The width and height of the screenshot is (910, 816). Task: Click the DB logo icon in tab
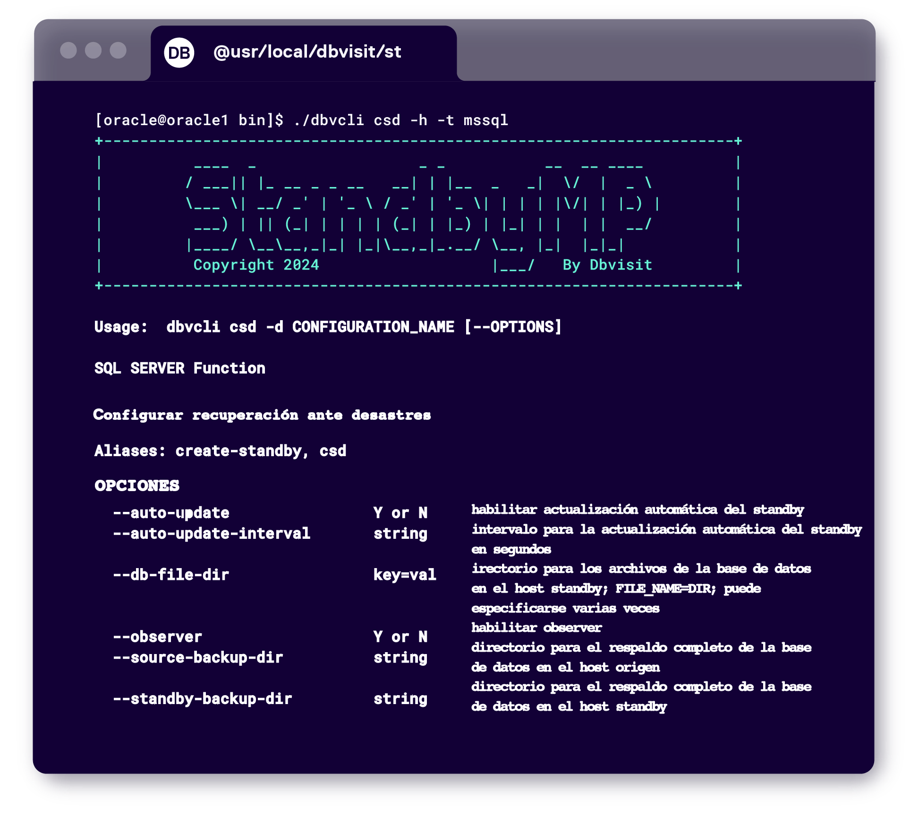coord(179,52)
